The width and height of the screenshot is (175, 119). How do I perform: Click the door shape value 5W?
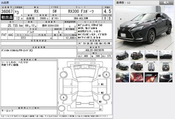[55, 11]
